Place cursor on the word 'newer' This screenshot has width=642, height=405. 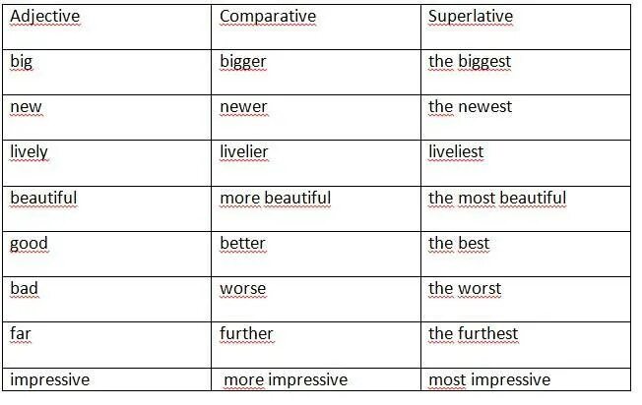[243, 107]
